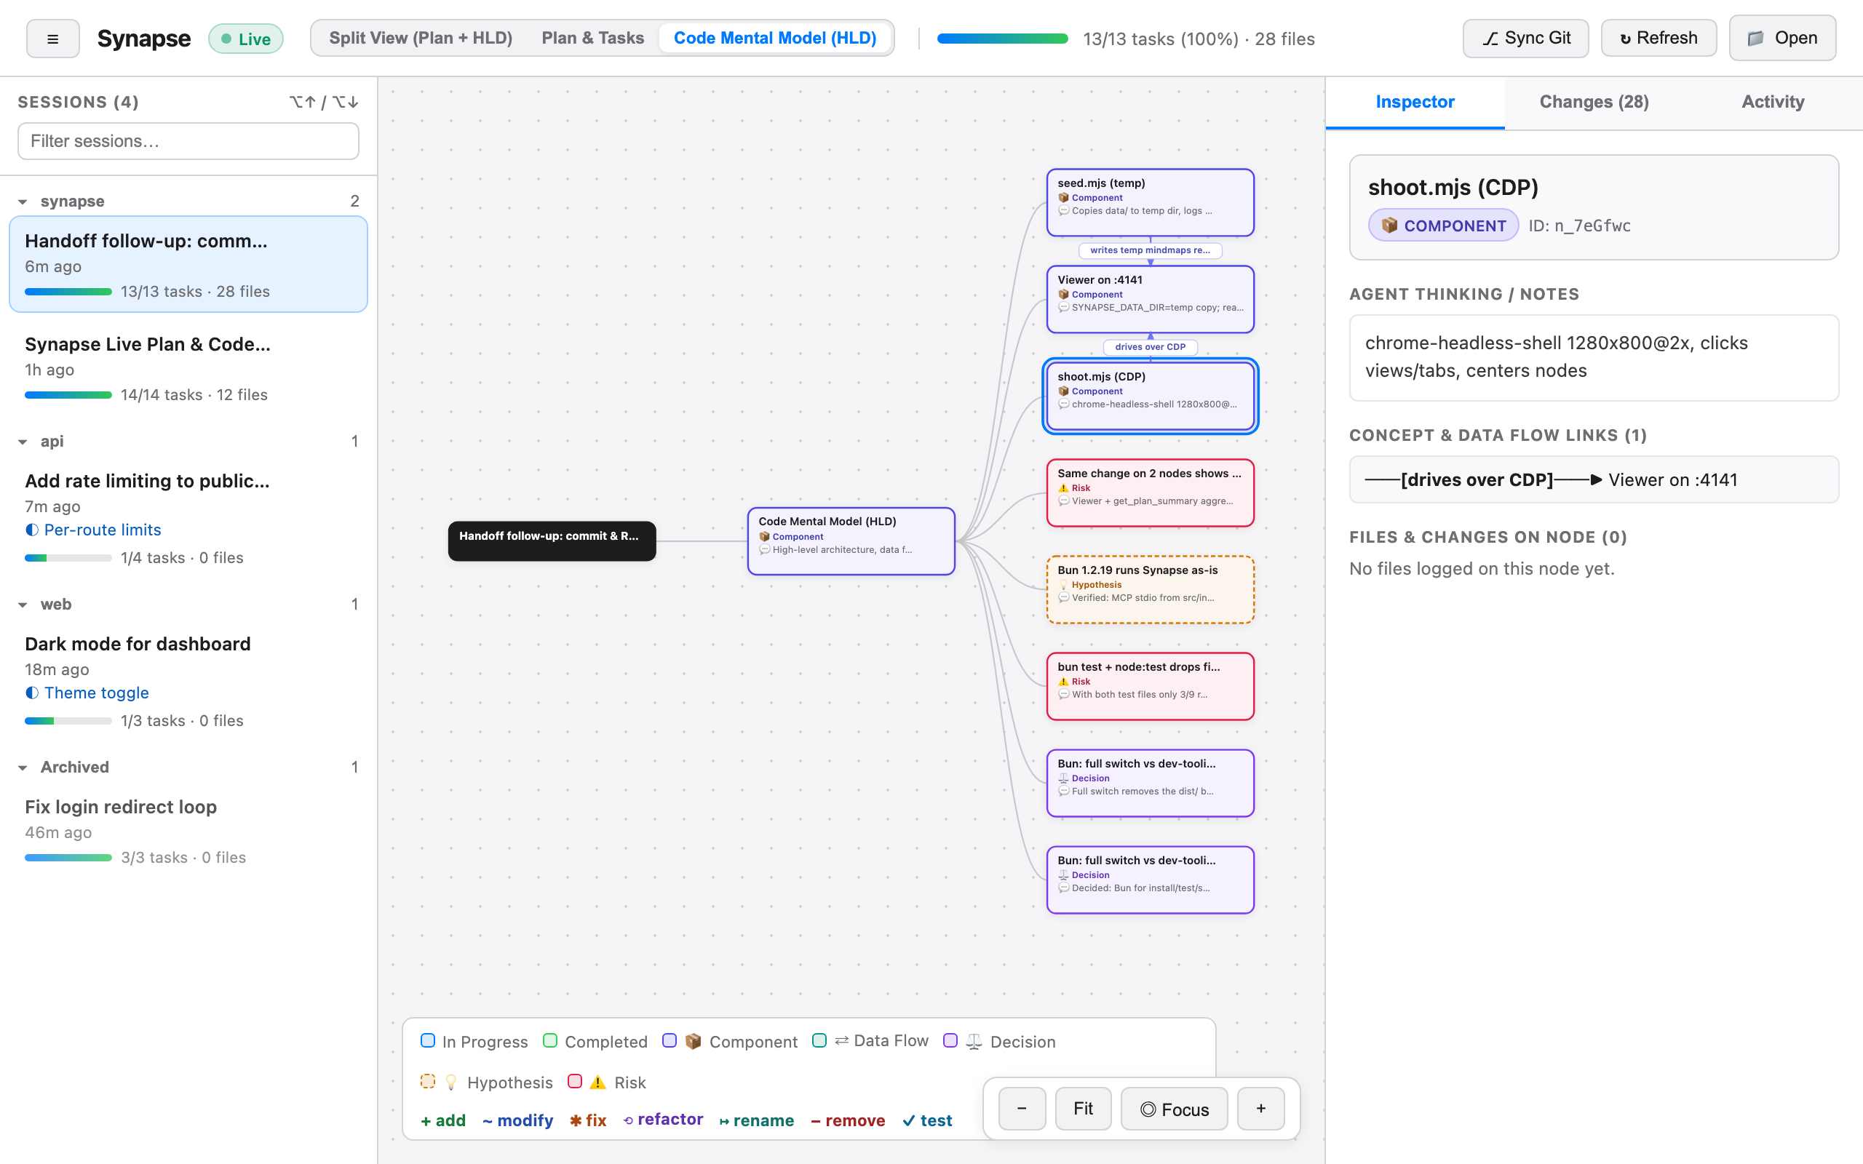This screenshot has height=1164, width=1863.
Task: Zoom in the canvas with plus button
Action: (1261, 1109)
